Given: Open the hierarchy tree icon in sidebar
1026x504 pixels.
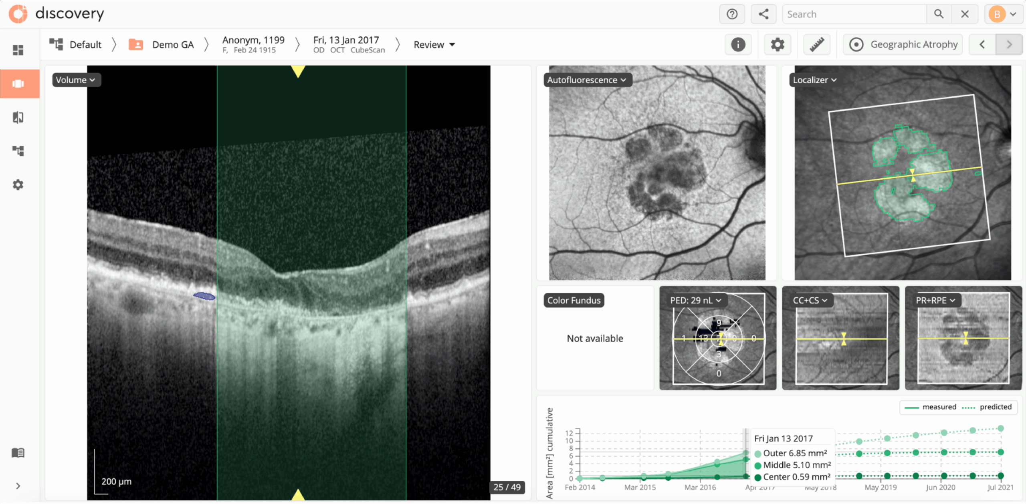Looking at the screenshot, I should [18, 151].
